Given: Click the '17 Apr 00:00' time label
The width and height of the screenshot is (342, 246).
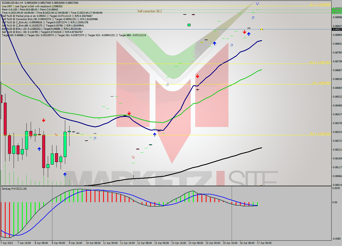Looking at the screenshot, I should [264, 243].
